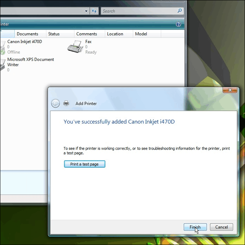
Task: Click the back arrow in Add Printer wizard
Action: tap(55, 103)
